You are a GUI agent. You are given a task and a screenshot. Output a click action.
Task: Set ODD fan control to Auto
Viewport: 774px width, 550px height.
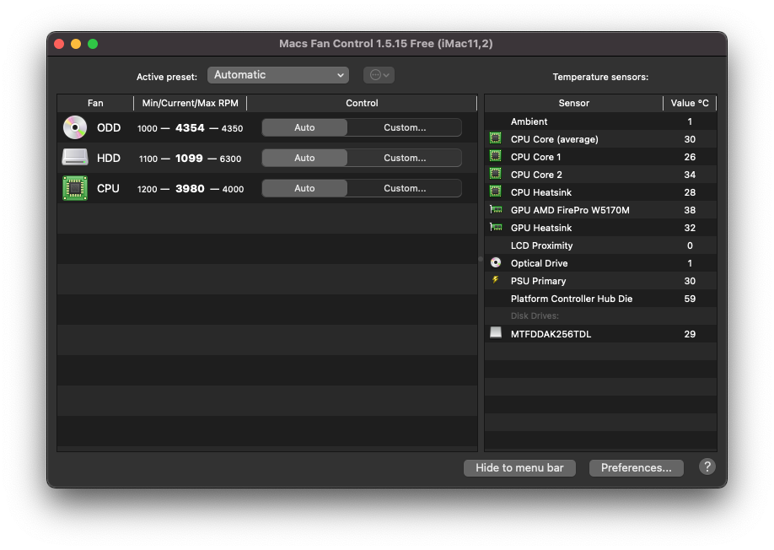(x=304, y=127)
